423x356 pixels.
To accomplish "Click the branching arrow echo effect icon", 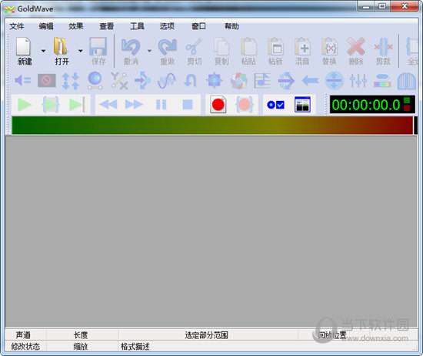I will pyautogui.click(x=142, y=81).
